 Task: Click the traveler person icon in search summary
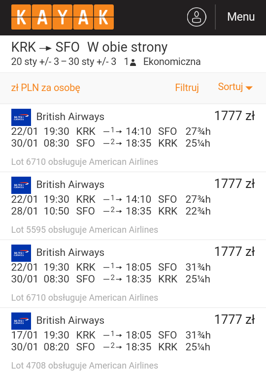(x=133, y=62)
